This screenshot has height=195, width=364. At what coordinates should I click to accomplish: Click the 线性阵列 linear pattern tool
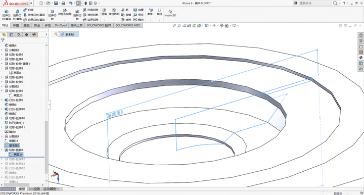click(114, 12)
